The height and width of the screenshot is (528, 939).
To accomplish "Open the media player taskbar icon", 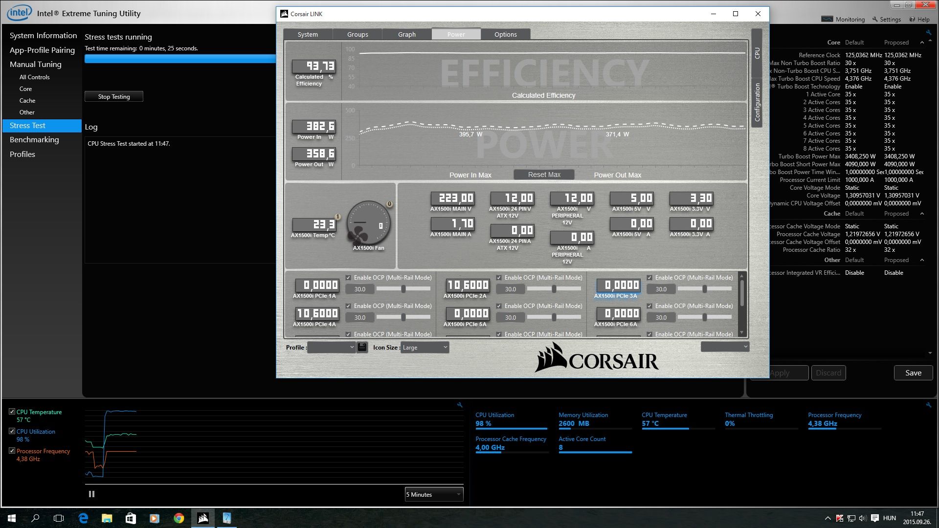I will pos(155,518).
